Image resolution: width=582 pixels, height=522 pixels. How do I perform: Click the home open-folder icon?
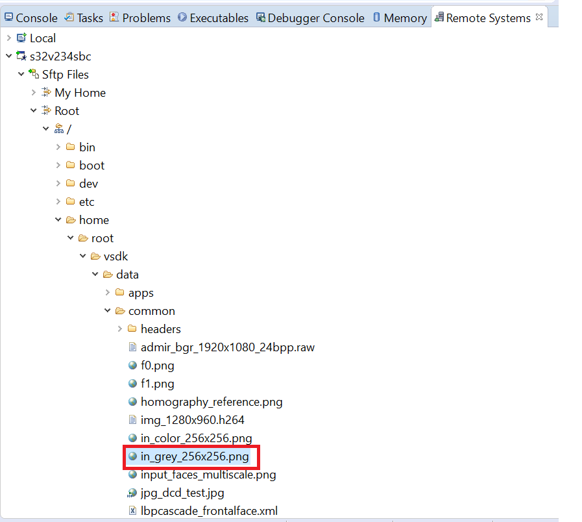(x=71, y=220)
